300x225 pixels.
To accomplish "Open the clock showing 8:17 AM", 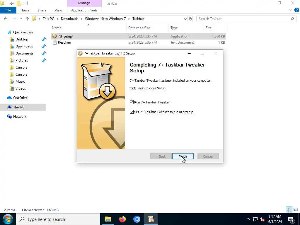I will (275, 219).
